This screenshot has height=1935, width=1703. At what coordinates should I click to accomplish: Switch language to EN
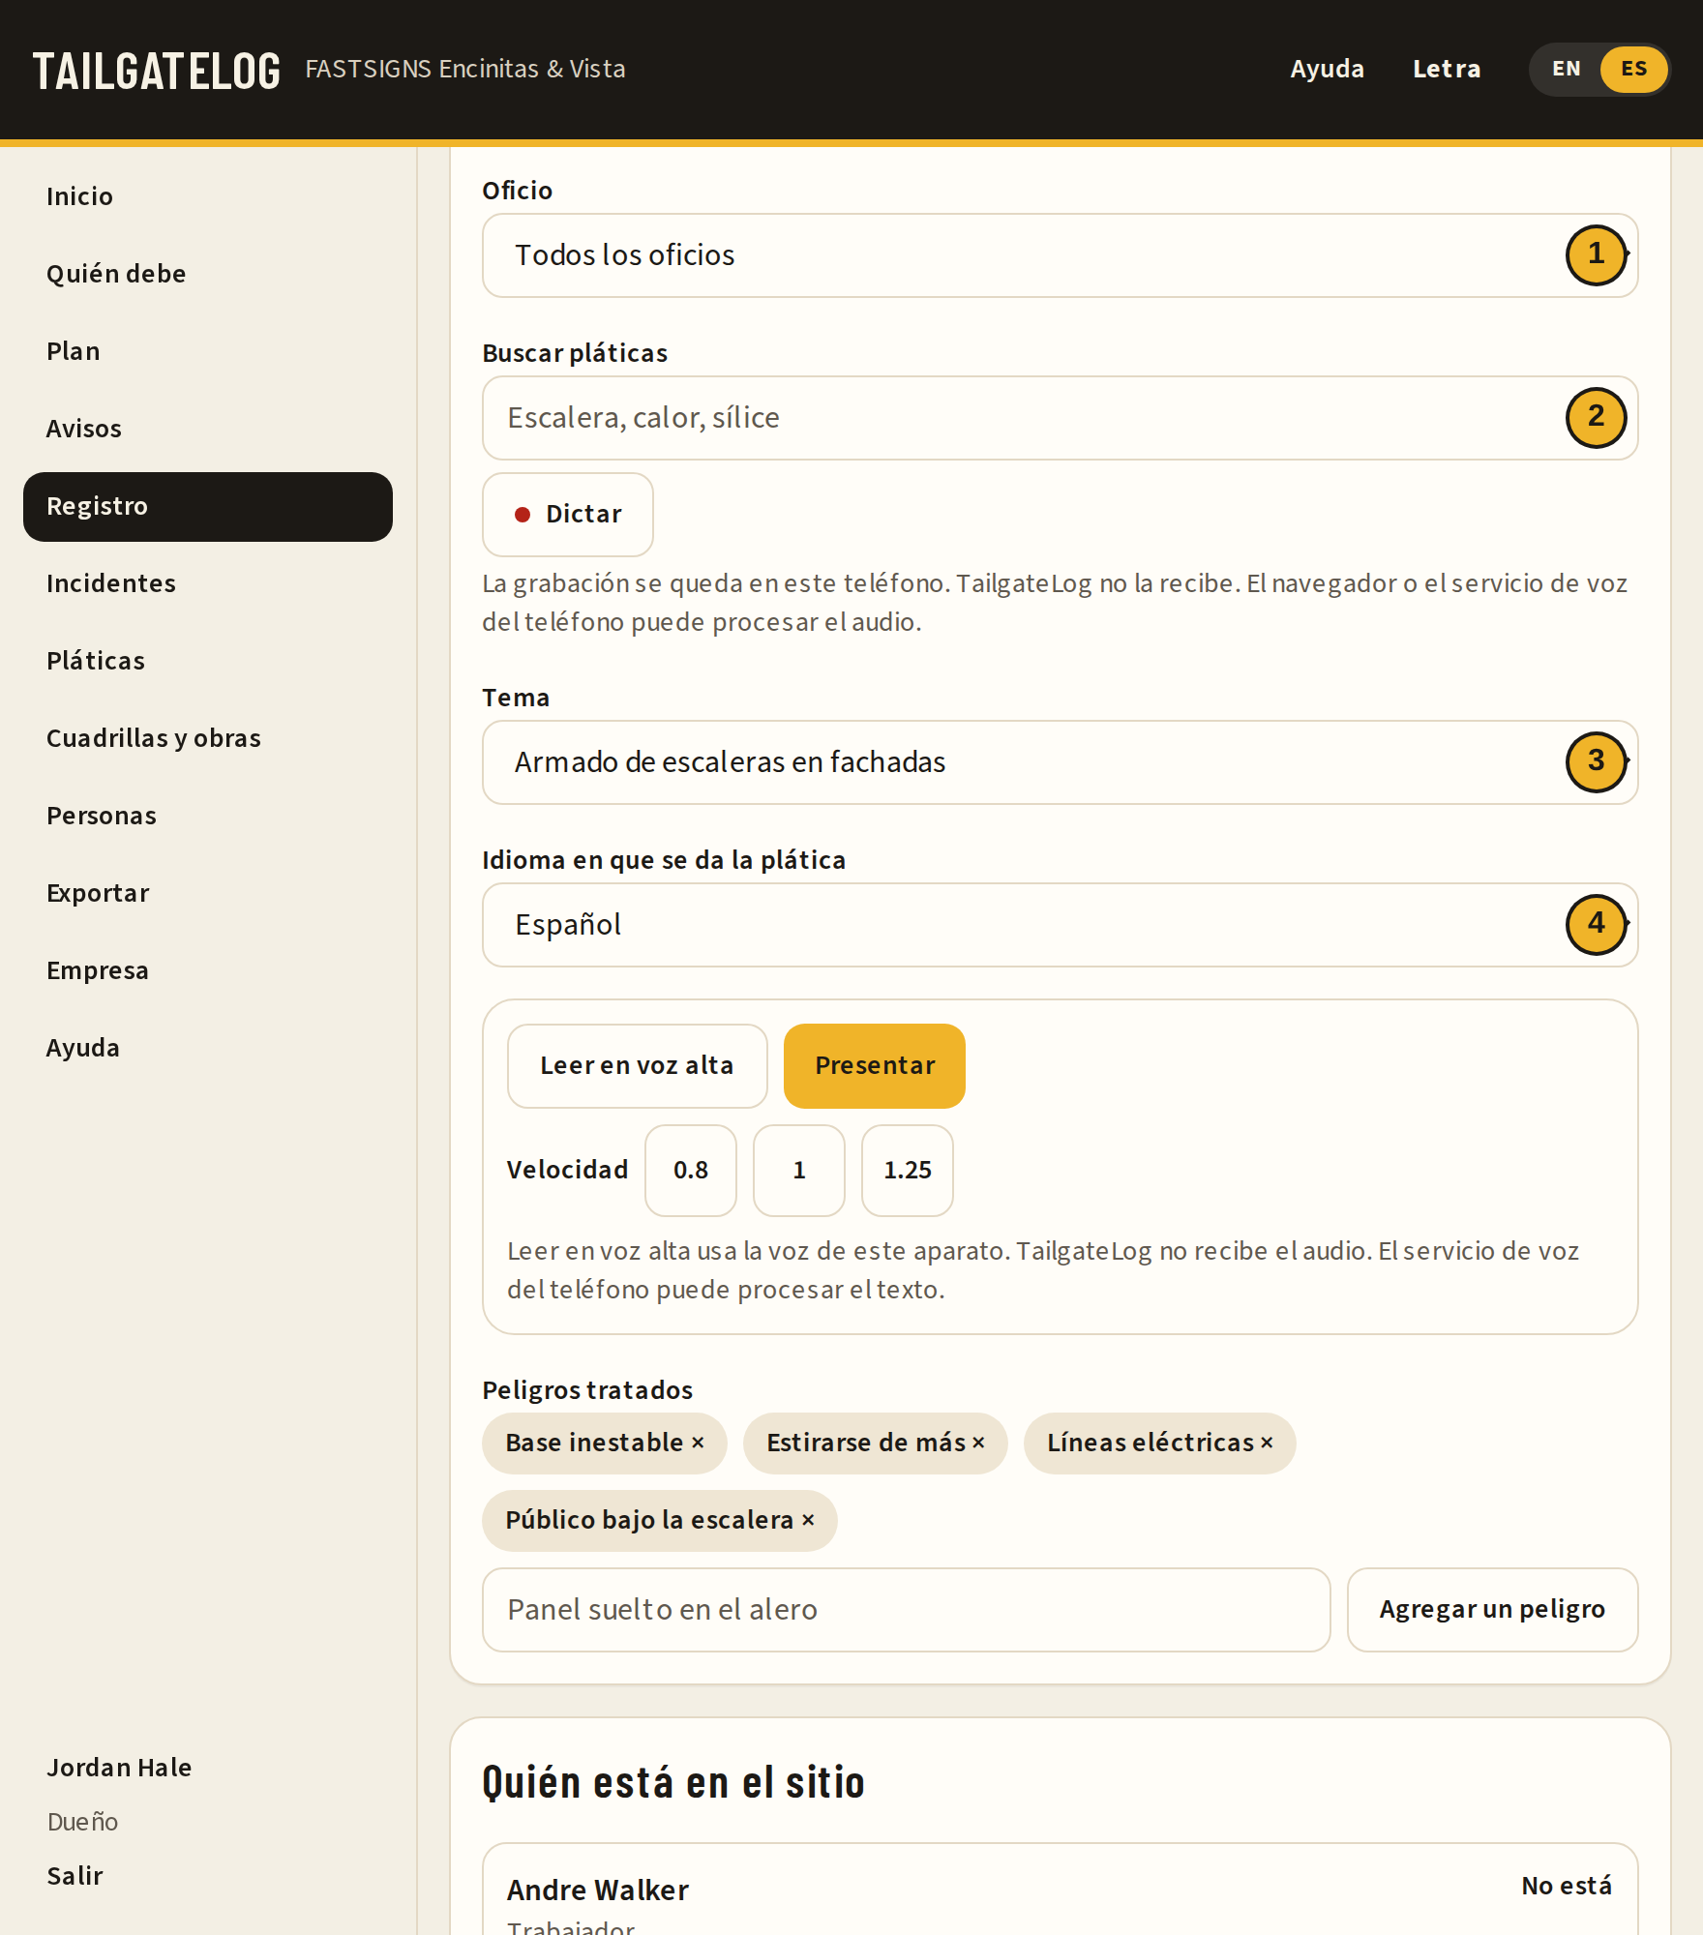click(1566, 70)
